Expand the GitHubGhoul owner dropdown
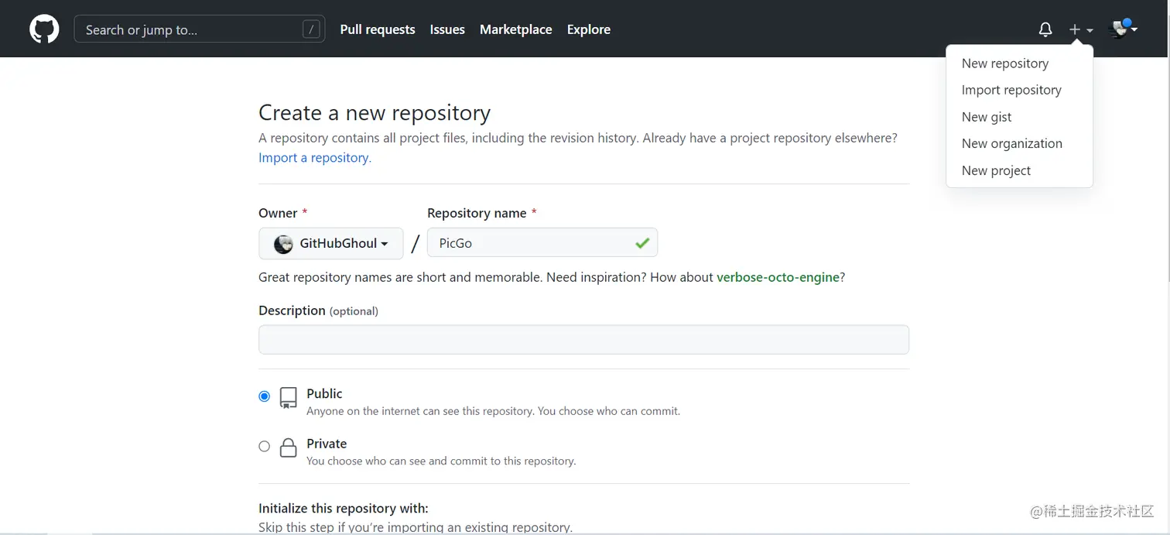Image resolution: width=1170 pixels, height=535 pixels. [x=331, y=243]
